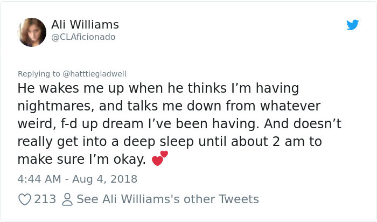Open the Ali Williams display name

click(x=85, y=25)
